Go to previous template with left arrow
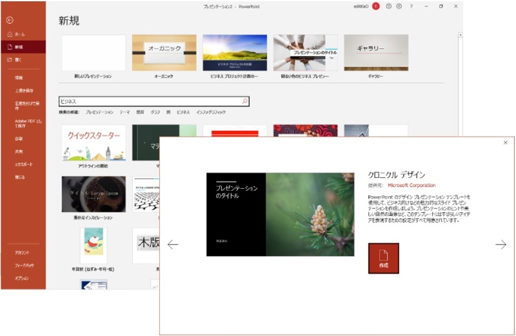Screen dimensions: 516x336 pos(173,244)
